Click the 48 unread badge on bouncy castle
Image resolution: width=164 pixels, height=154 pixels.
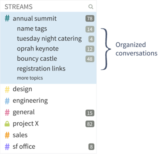[x=90, y=59]
